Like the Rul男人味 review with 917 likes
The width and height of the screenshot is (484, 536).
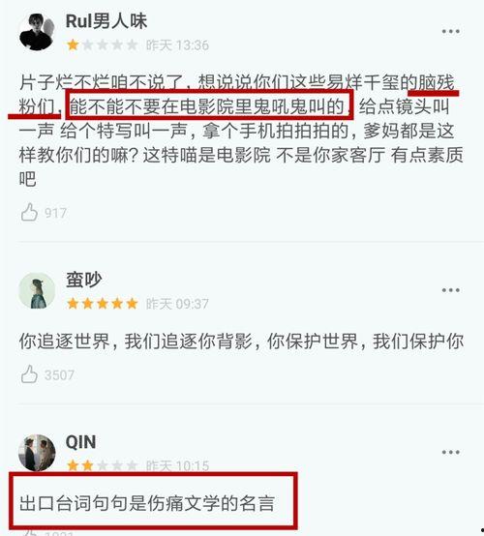(29, 212)
